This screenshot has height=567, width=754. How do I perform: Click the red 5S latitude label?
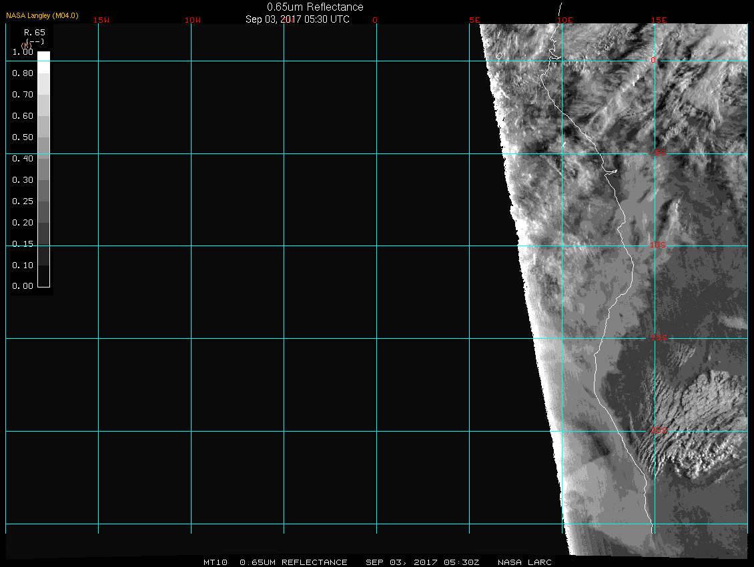659,153
